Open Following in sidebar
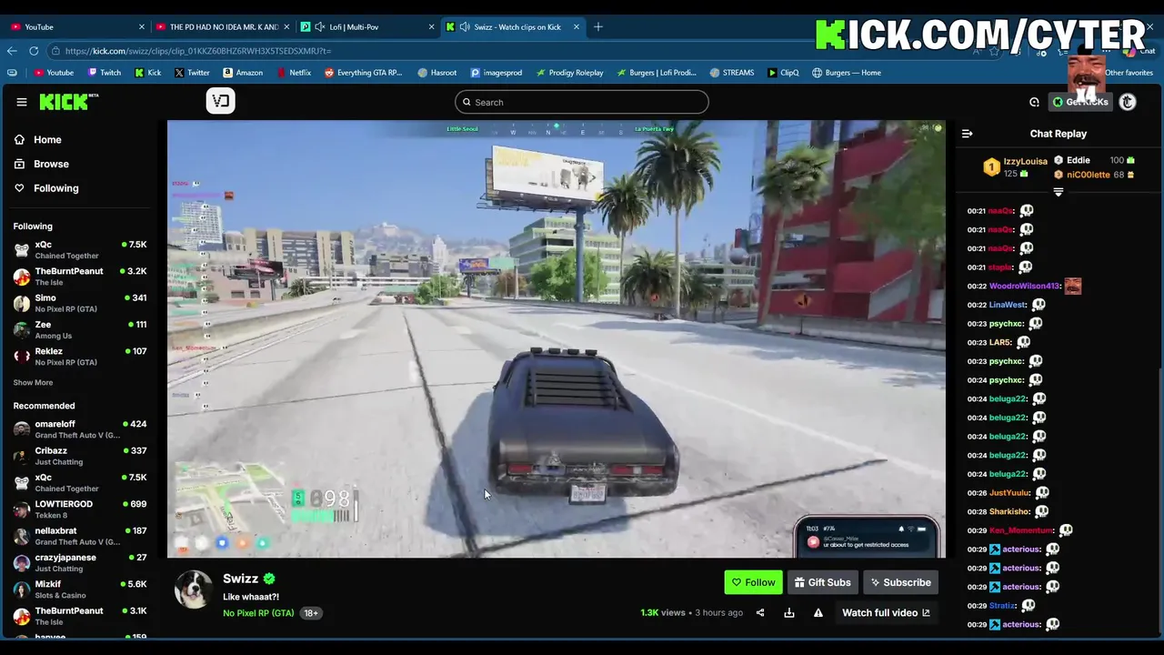The image size is (1164, 655). tap(55, 188)
